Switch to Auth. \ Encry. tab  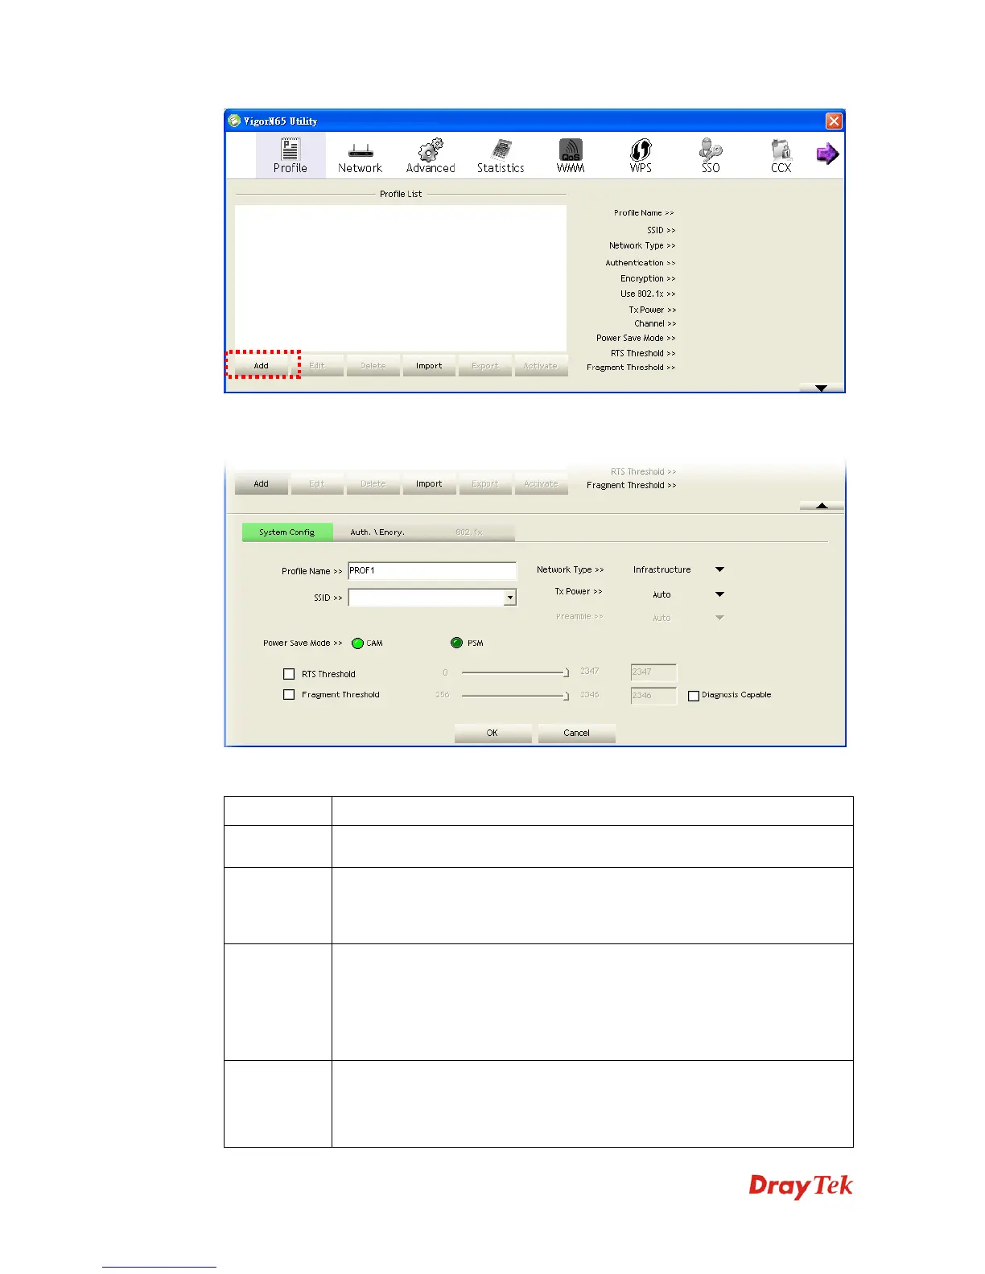[377, 532]
